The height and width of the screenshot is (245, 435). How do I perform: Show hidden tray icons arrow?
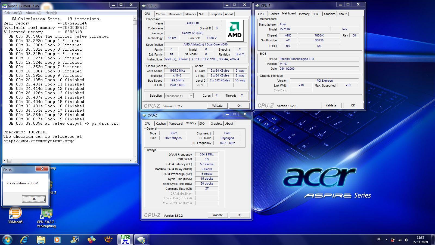386,240
